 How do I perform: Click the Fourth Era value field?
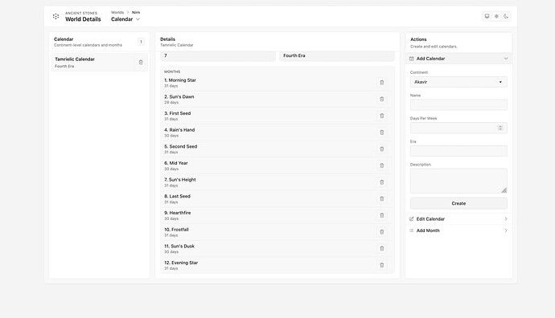[337, 56]
